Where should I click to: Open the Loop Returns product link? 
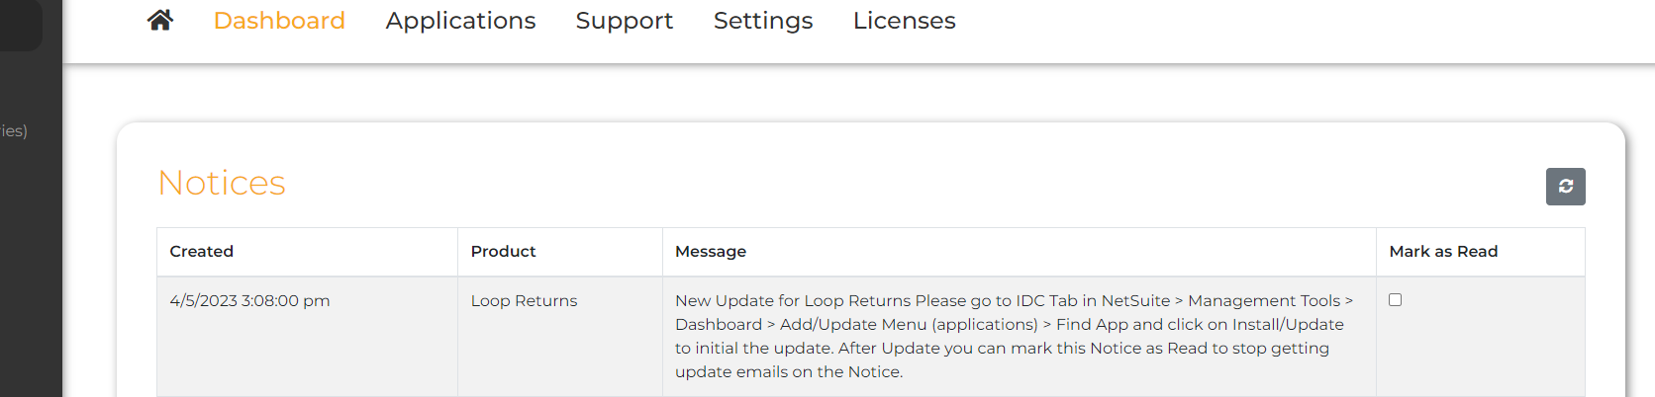pos(524,301)
